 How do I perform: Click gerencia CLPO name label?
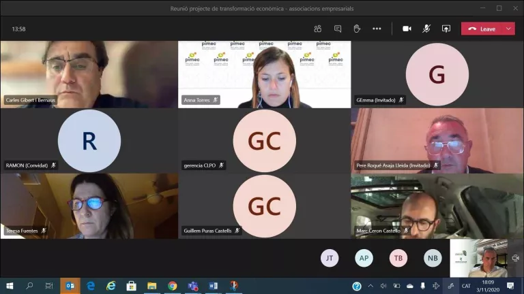pos(203,165)
